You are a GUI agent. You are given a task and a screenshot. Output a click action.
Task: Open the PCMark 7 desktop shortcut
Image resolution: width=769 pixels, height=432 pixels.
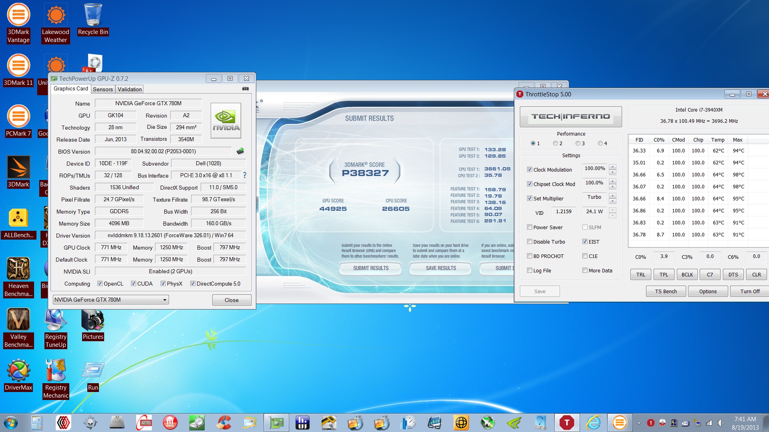click(18, 121)
